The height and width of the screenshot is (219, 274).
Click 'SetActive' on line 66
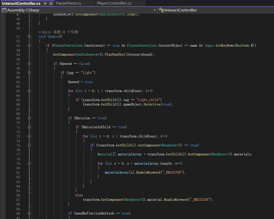pos(152,104)
